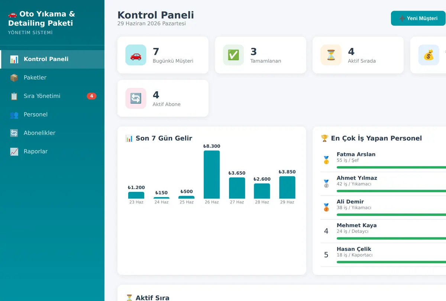The width and height of the screenshot is (446, 301).
Task: Click the silver medal beside Ahmet Yılmaz
Action: point(326,184)
